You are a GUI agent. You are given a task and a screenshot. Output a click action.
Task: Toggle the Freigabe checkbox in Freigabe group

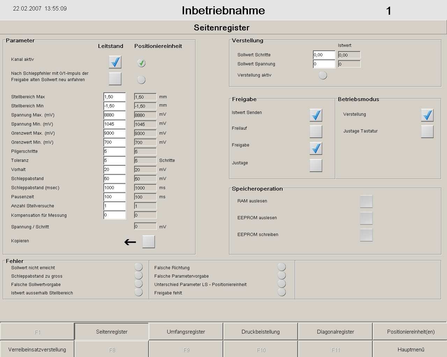coord(316,148)
